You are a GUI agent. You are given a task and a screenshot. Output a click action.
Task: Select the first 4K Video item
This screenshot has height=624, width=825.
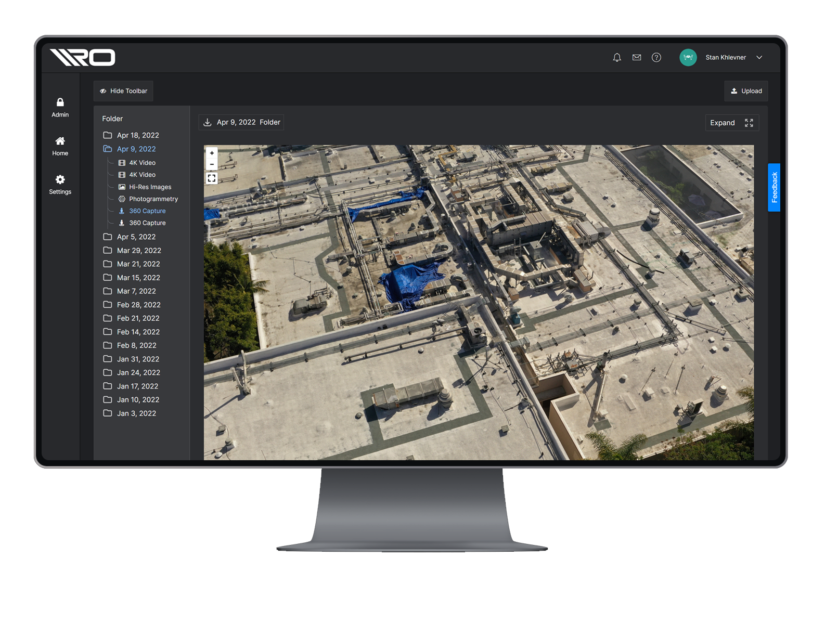[x=137, y=163]
